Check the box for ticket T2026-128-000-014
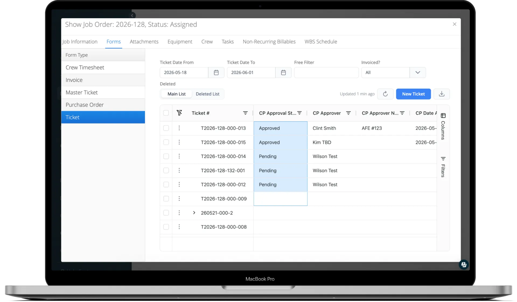The image size is (517, 302). 166,156
